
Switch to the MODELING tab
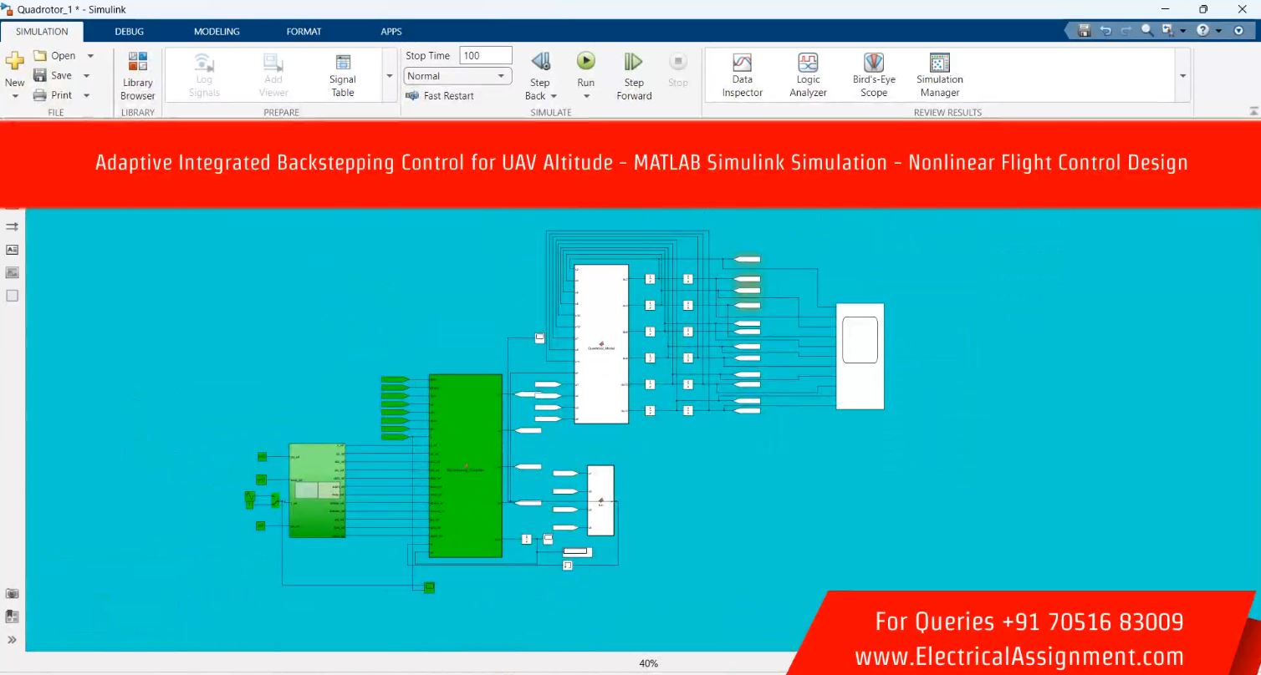[x=217, y=32]
